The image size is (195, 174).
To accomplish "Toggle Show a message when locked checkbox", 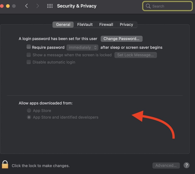I will [29, 55].
